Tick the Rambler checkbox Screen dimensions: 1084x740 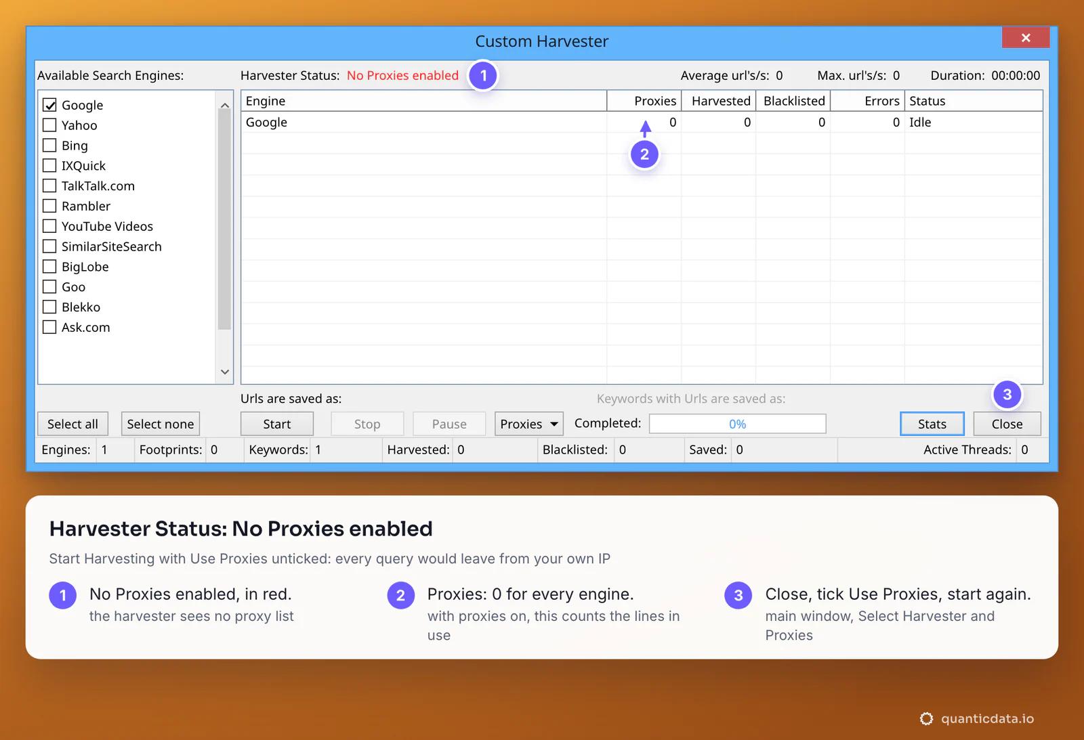pyautogui.click(x=49, y=206)
